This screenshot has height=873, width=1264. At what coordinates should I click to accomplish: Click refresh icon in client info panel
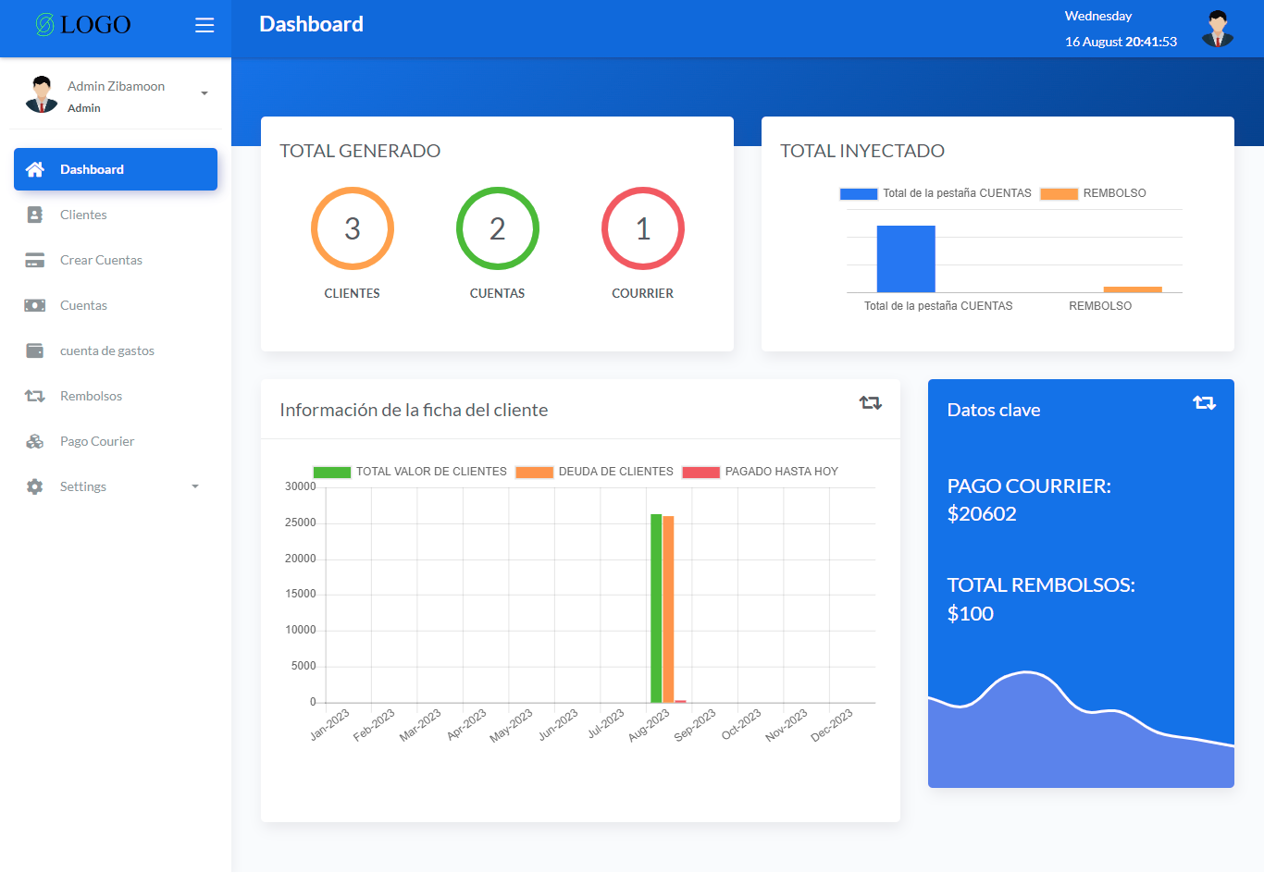tap(870, 403)
